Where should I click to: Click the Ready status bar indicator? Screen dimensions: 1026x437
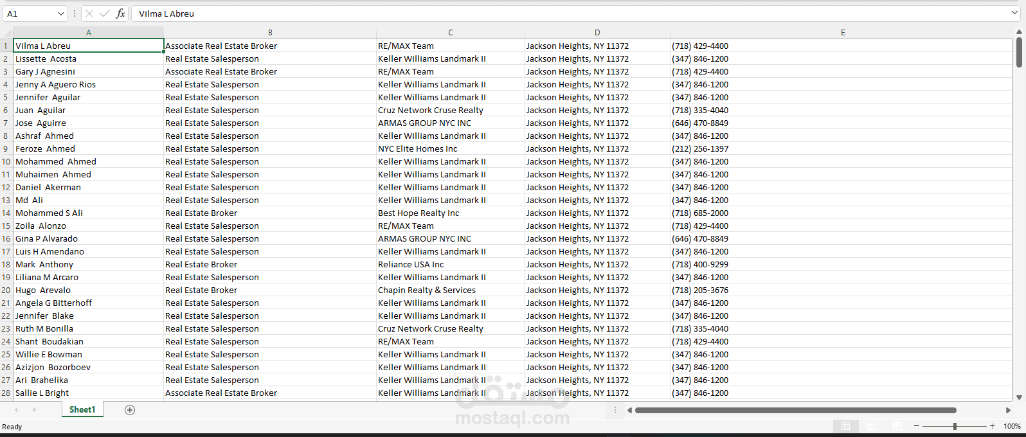(12, 427)
